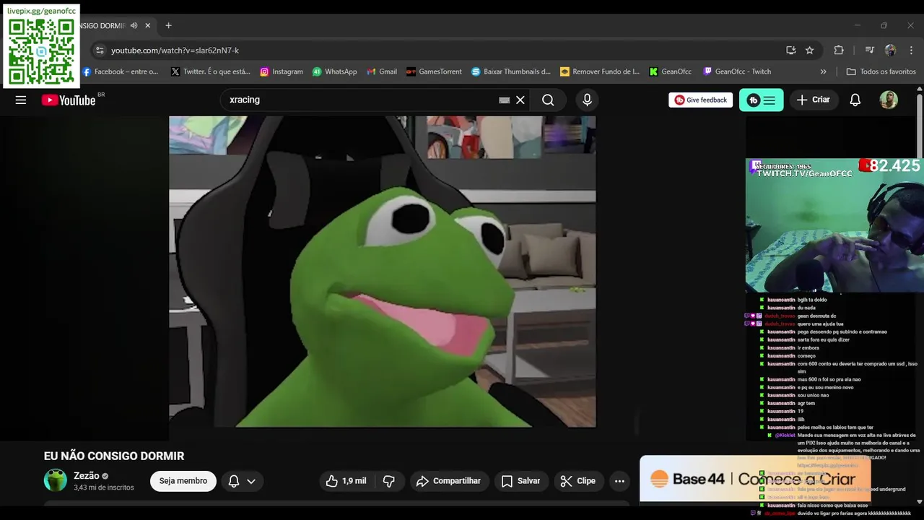Click the Give feedback button
The width and height of the screenshot is (924, 520).
pyautogui.click(x=700, y=100)
